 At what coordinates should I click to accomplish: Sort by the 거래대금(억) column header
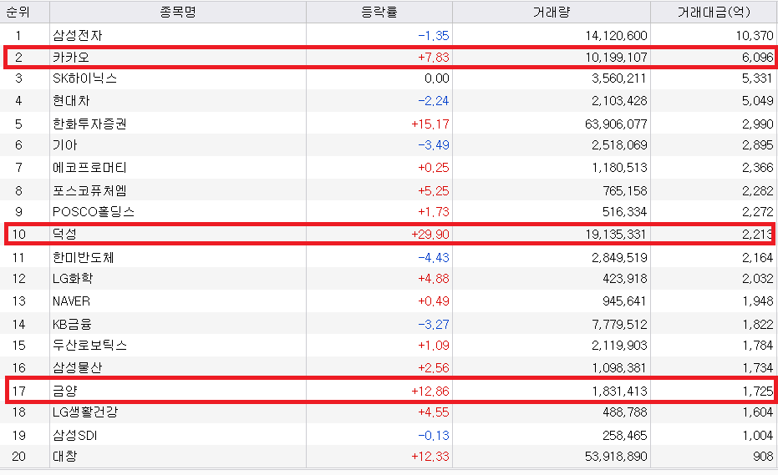[x=714, y=12]
